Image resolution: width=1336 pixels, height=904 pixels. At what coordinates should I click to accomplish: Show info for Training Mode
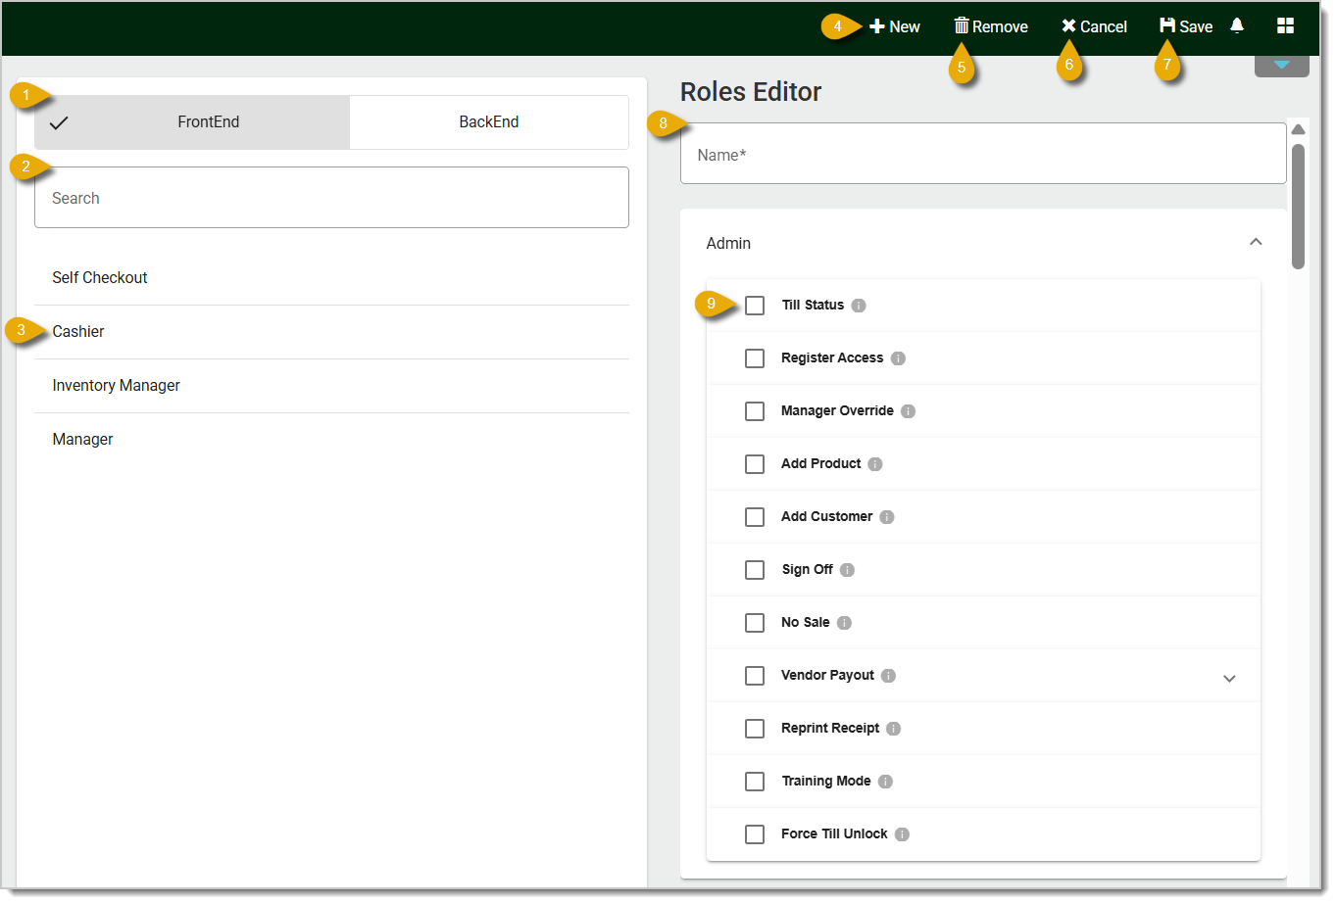[x=886, y=782]
